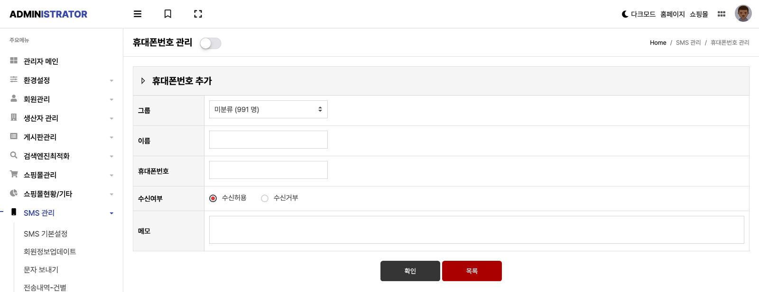Expand the 게시판관리 menu arrow
Viewport: 759px width, 292px height.
[x=111, y=137]
